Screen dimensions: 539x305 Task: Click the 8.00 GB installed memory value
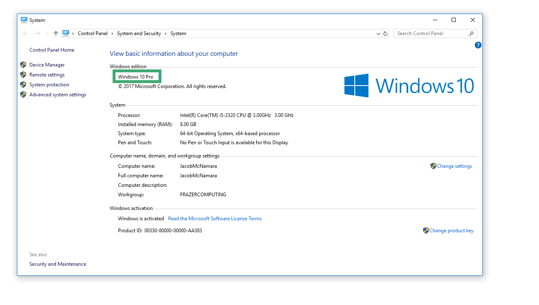tap(188, 124)
